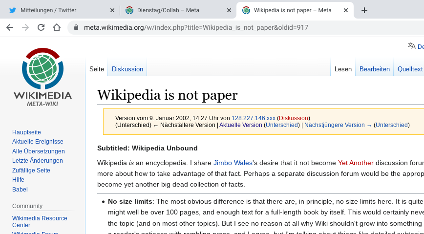424x234 pixels.
Task: Go to Zufällige Seite random page
Action: tap(31, 170)
